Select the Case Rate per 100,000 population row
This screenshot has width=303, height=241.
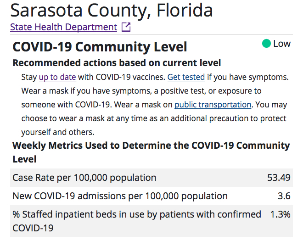click(x=84, y=178)
